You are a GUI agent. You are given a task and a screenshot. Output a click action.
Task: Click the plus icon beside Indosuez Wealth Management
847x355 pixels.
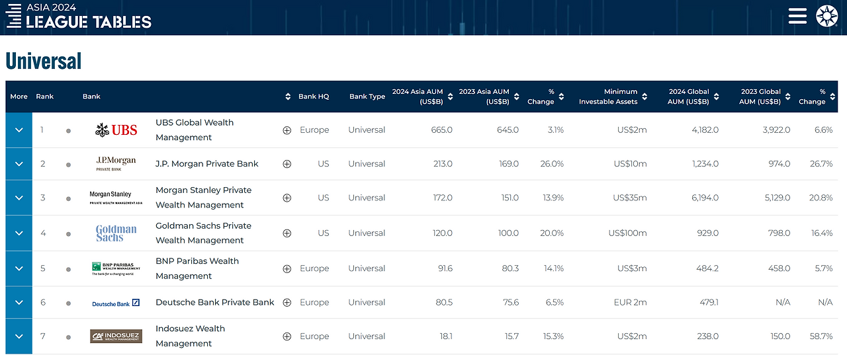pyautogui.click(x=287, y=336)
